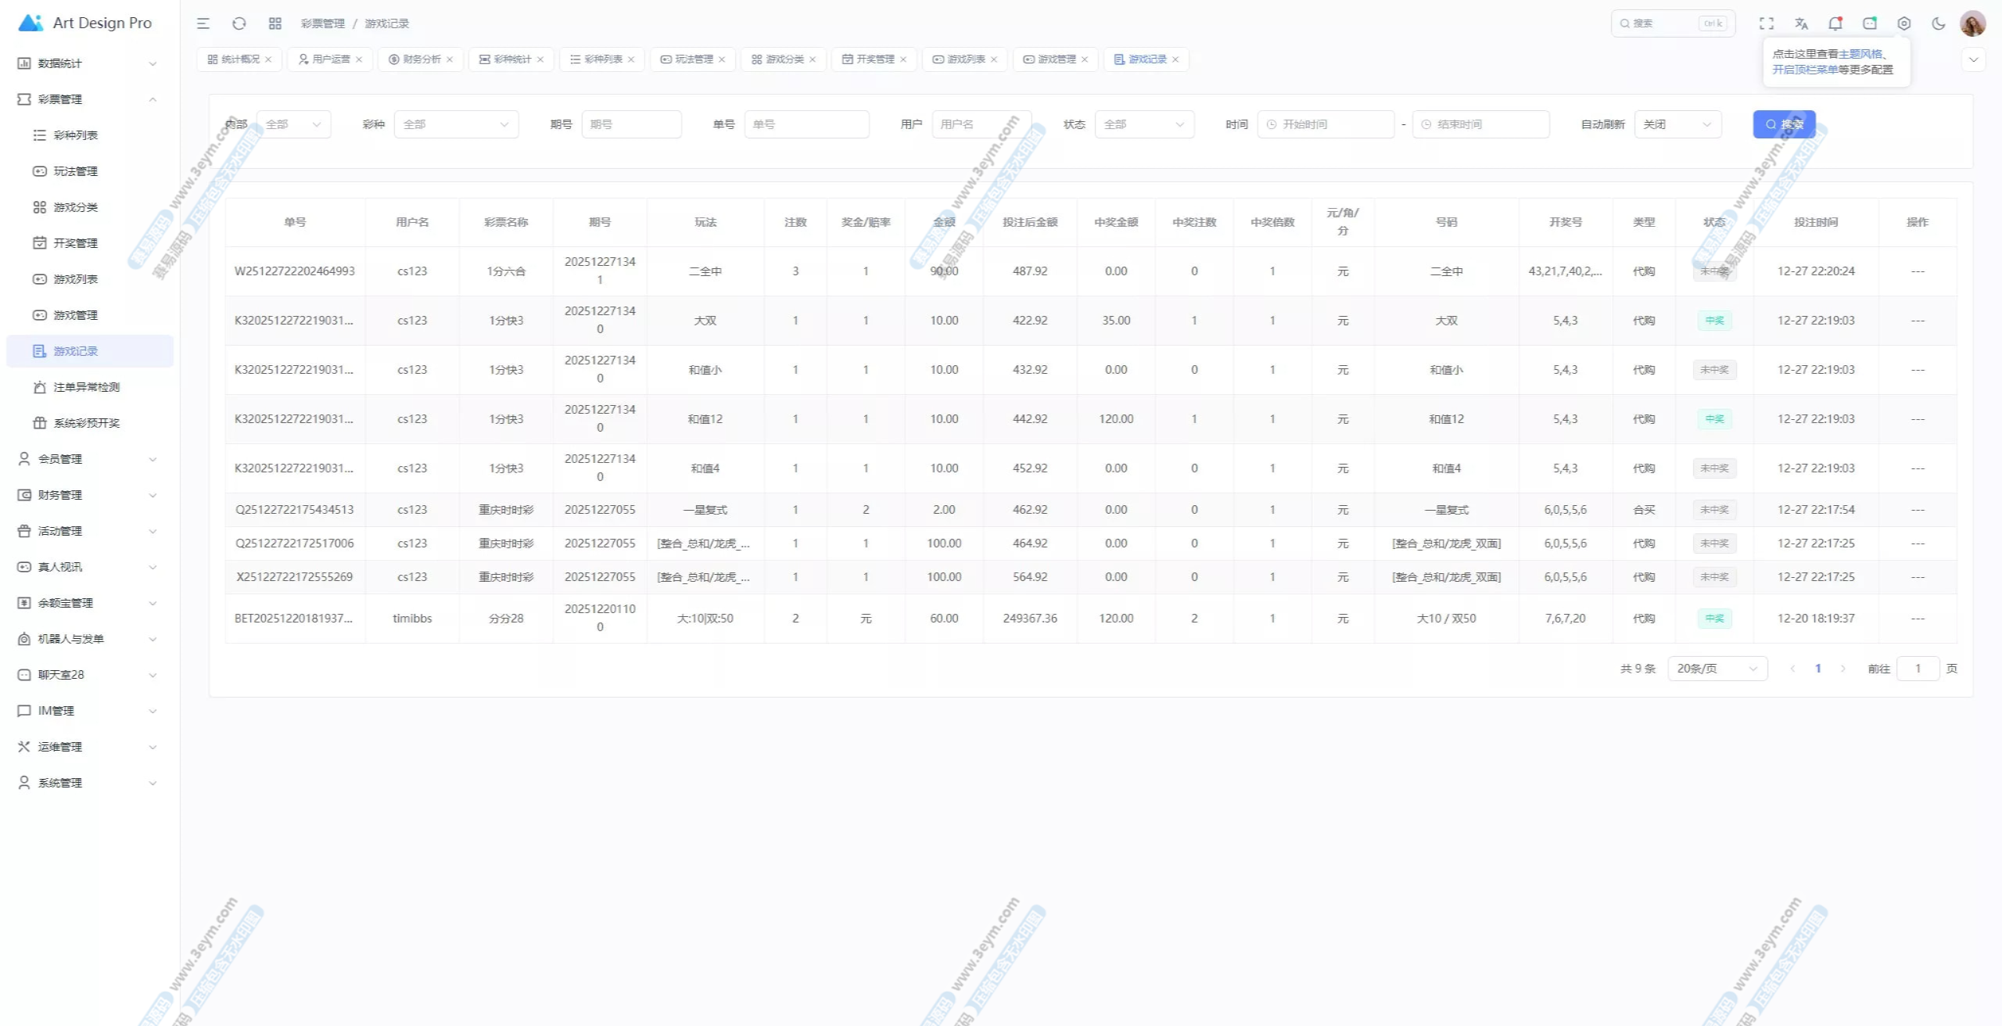The height and width of the screenshot is (1026, 2002).
Task: Open the notifications bell icon
Action: [x=1835, y=23]
